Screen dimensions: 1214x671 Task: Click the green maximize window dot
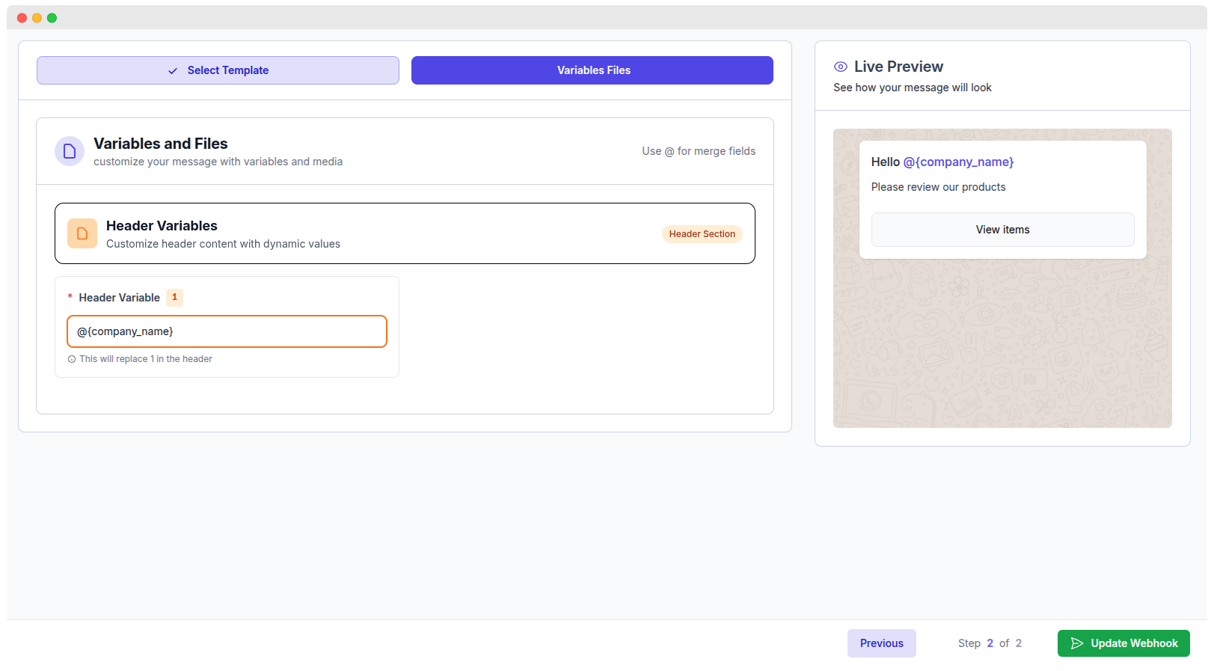pos(52,18)
